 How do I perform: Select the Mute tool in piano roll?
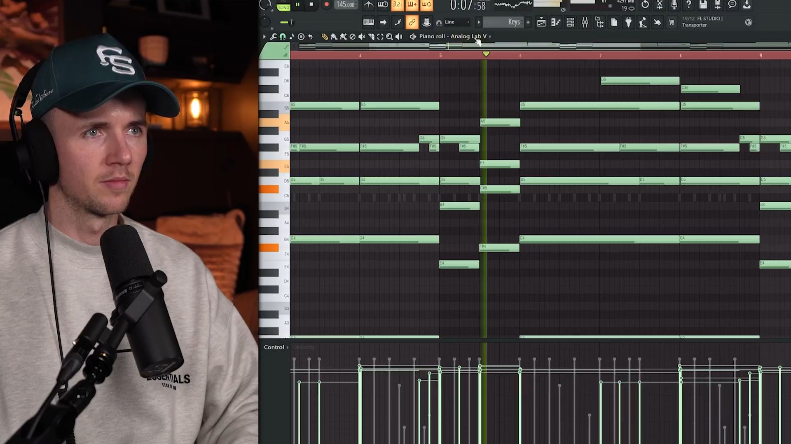click(362, 37)
